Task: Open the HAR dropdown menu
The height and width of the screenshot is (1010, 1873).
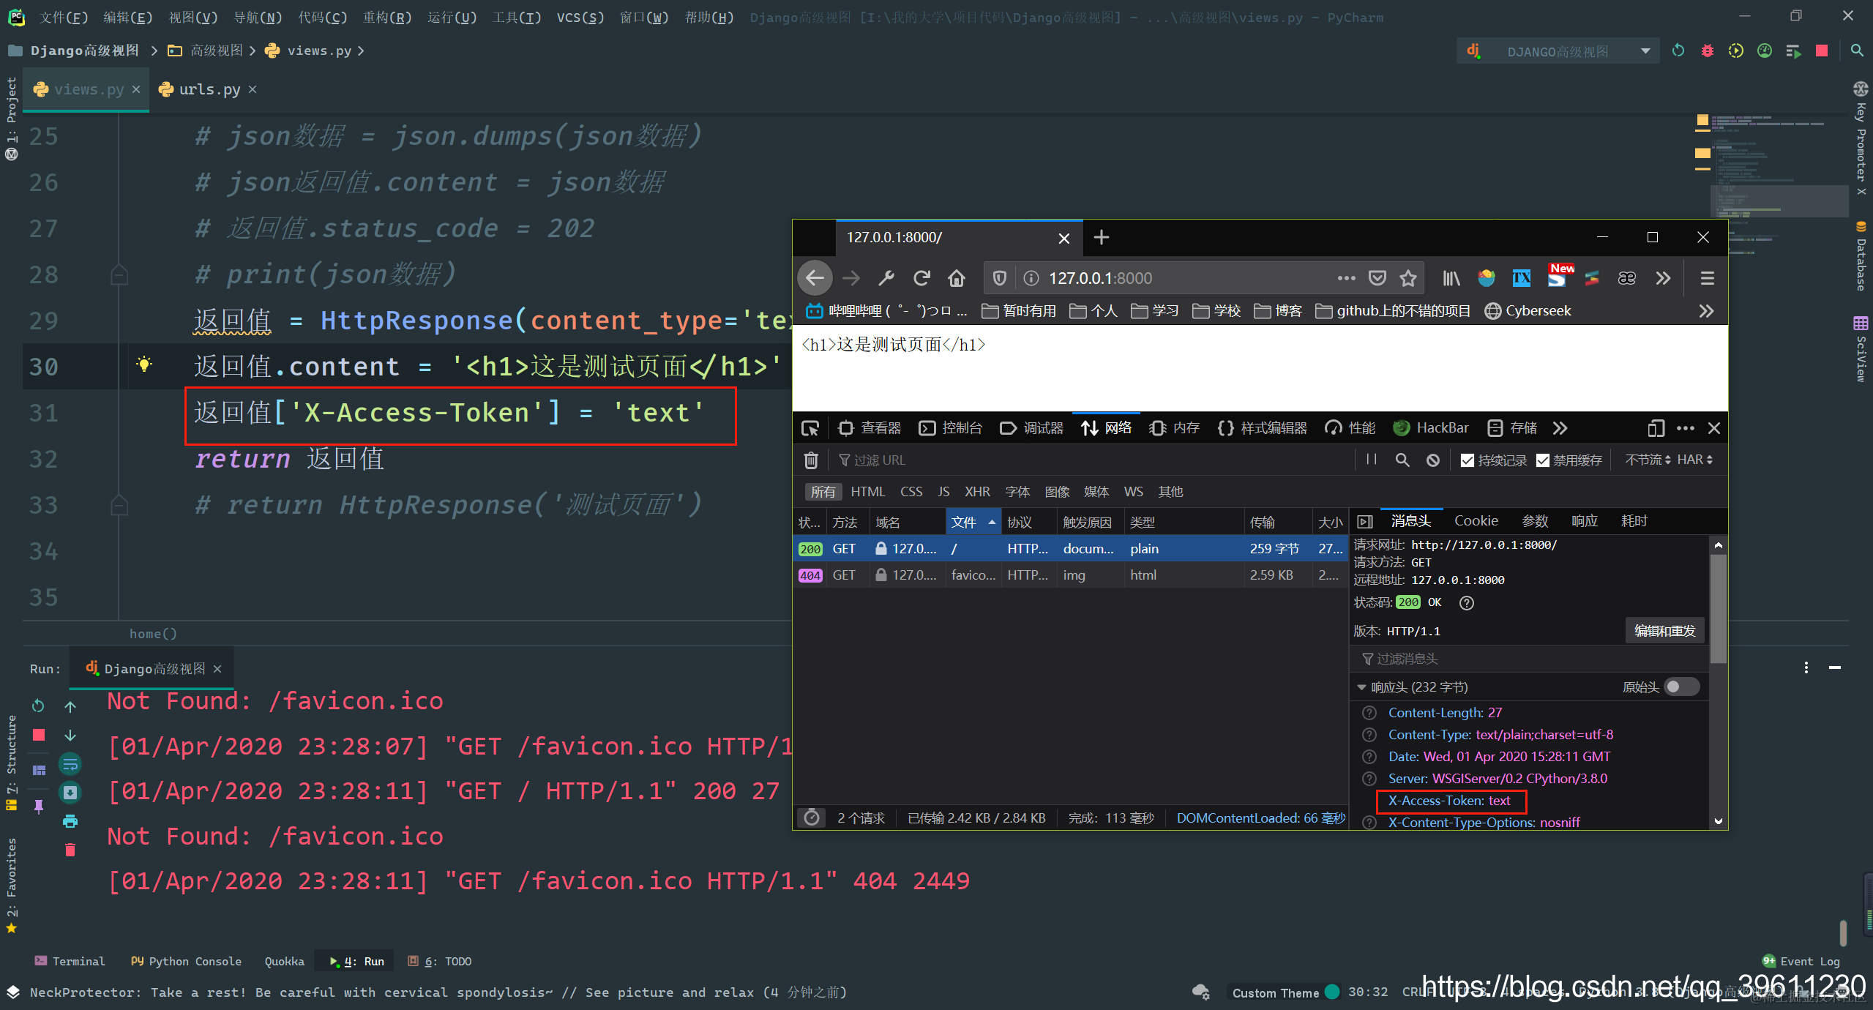Action: coord(1694,460)
